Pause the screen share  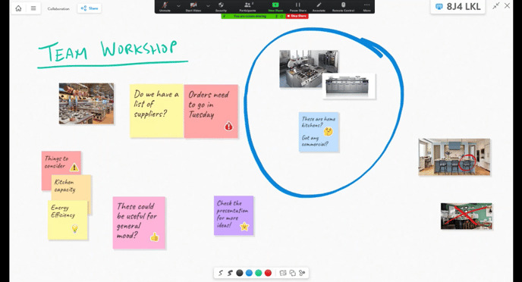[x=298, y=6]
